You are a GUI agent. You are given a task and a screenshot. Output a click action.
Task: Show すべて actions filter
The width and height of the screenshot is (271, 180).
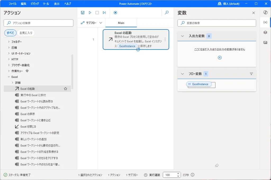click(x=10, y=33)
